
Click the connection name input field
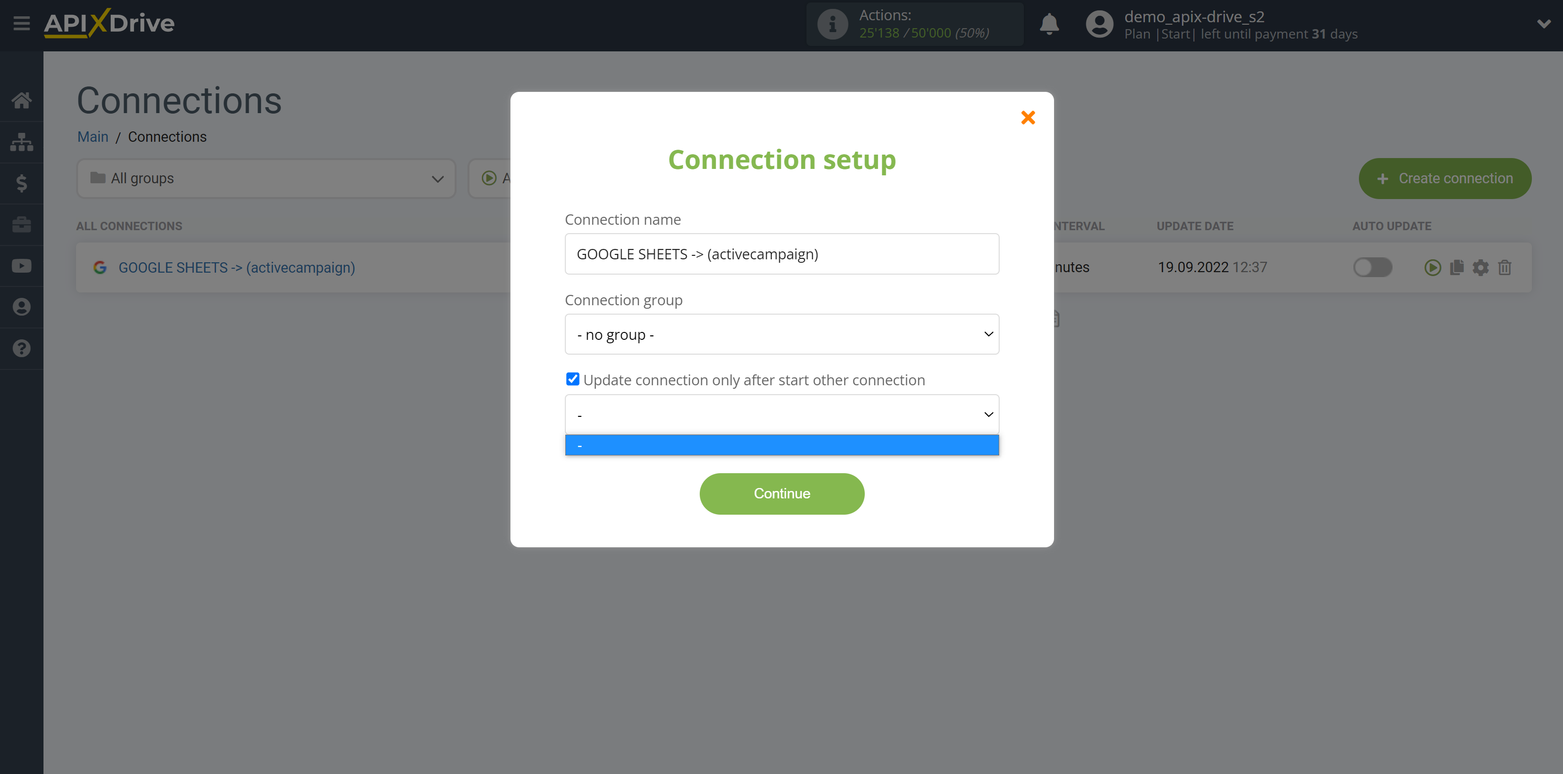click(x=782, y=254)
